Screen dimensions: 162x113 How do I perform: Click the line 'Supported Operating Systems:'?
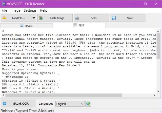[30, 73]
